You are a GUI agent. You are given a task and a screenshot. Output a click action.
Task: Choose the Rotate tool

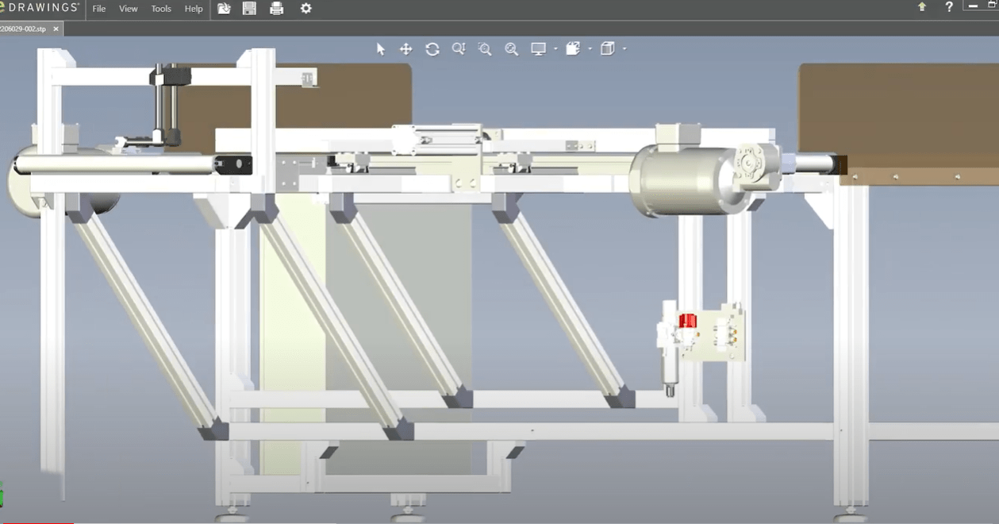(x=432, y=48)
